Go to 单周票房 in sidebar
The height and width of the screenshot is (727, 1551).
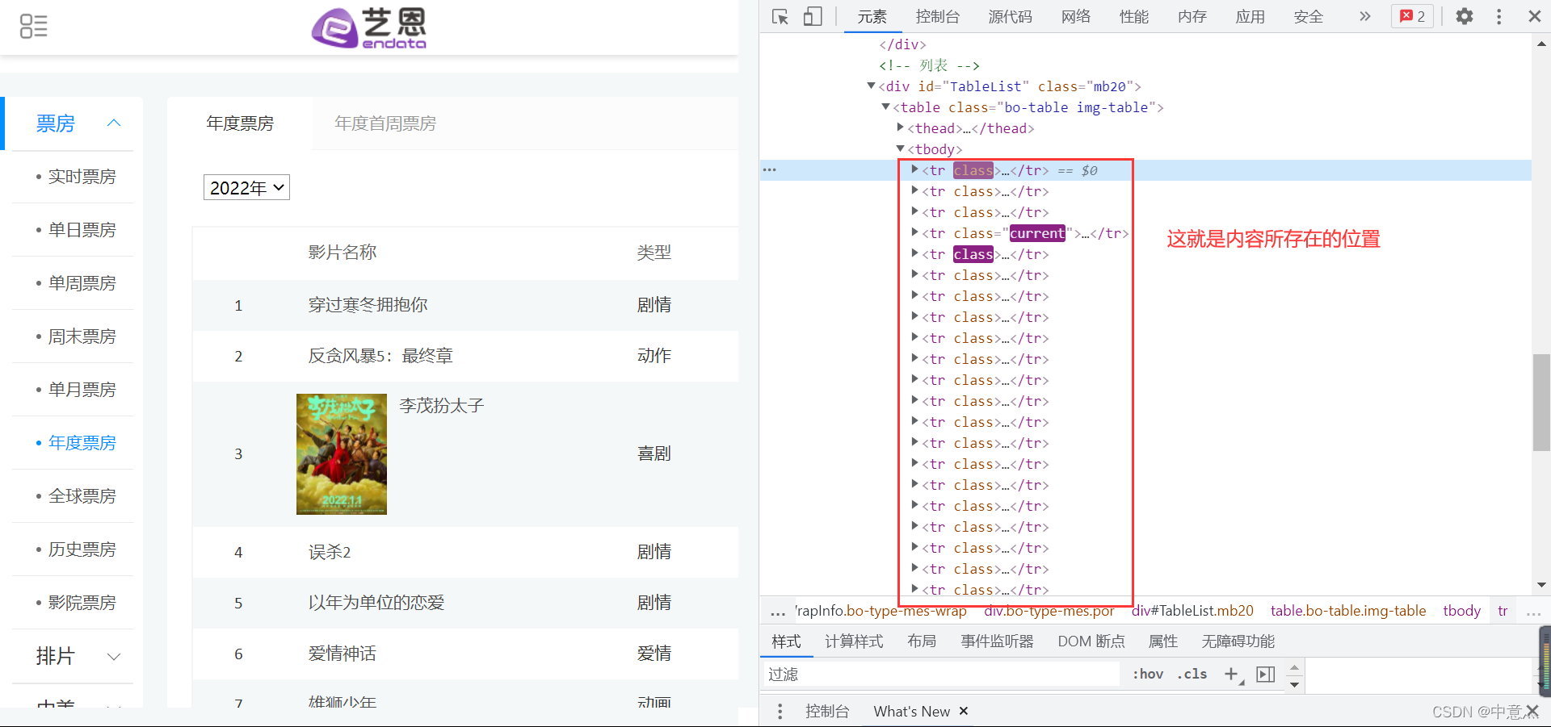(x=82, y=283)
